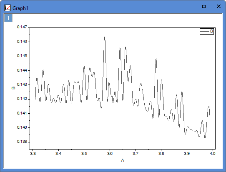226x172 pixels.
Task: Close the Graph1 window
Action: click(218, 6)
